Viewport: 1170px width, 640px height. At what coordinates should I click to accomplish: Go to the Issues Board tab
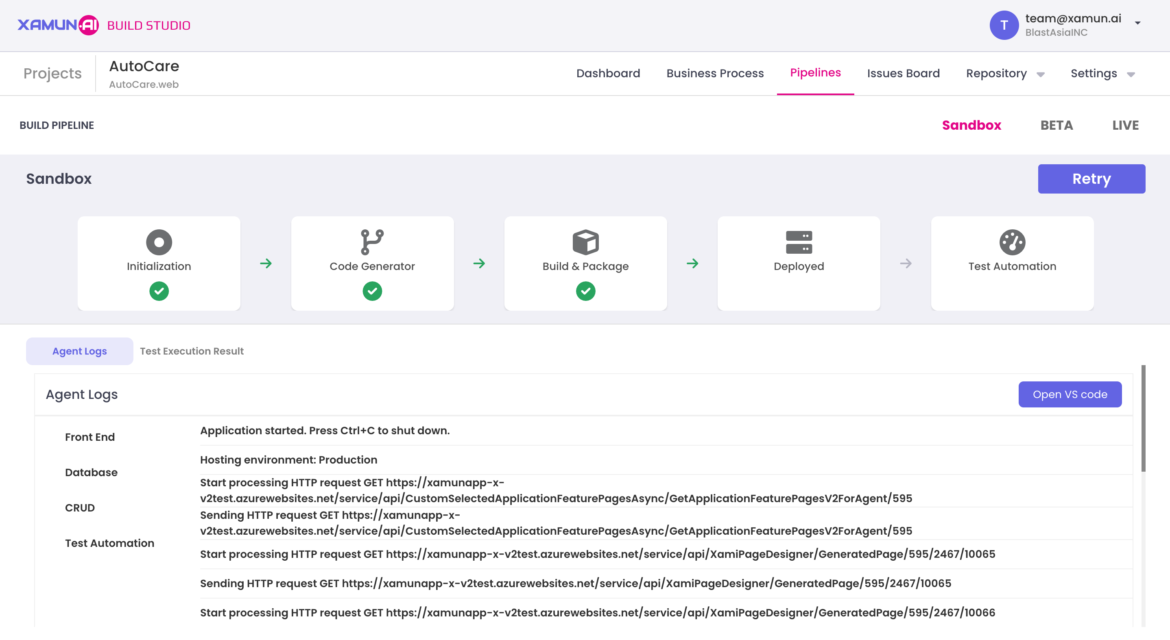903,74
